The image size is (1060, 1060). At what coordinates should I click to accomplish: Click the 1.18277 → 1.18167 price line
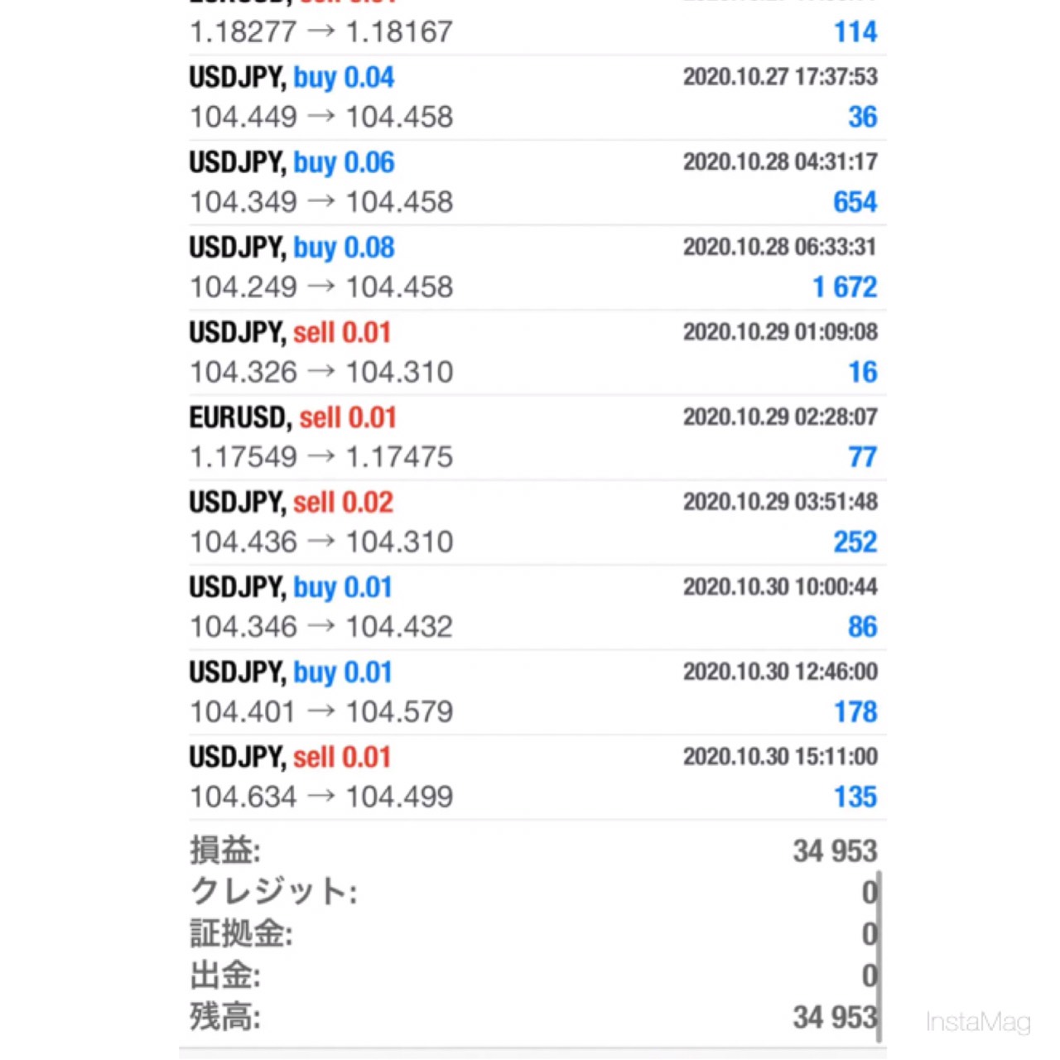321,32
